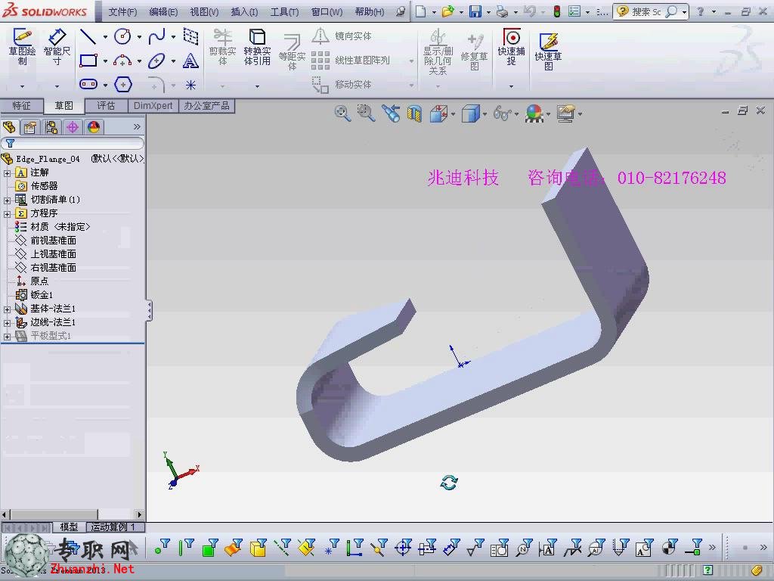The height and width of the screenshot is (581, 774).
Task: Open the 编辑(E) menu
Action: [163, 12]
